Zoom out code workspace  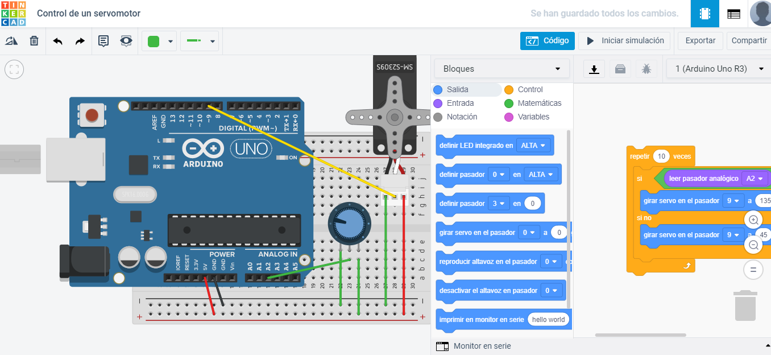(753, 245)
